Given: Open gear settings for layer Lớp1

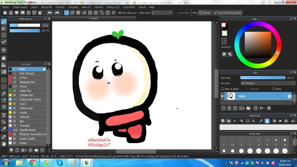Looking at the screenshot, I should click(289, 96).
